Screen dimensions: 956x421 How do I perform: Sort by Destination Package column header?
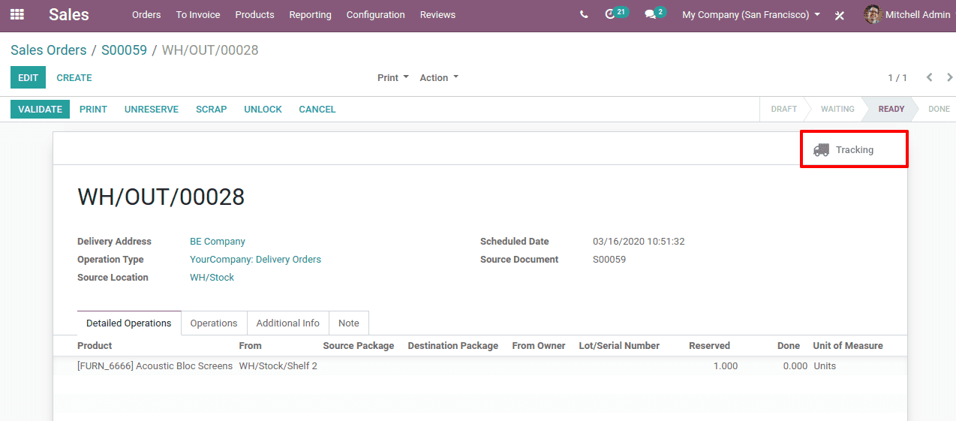tap(453, 346)
